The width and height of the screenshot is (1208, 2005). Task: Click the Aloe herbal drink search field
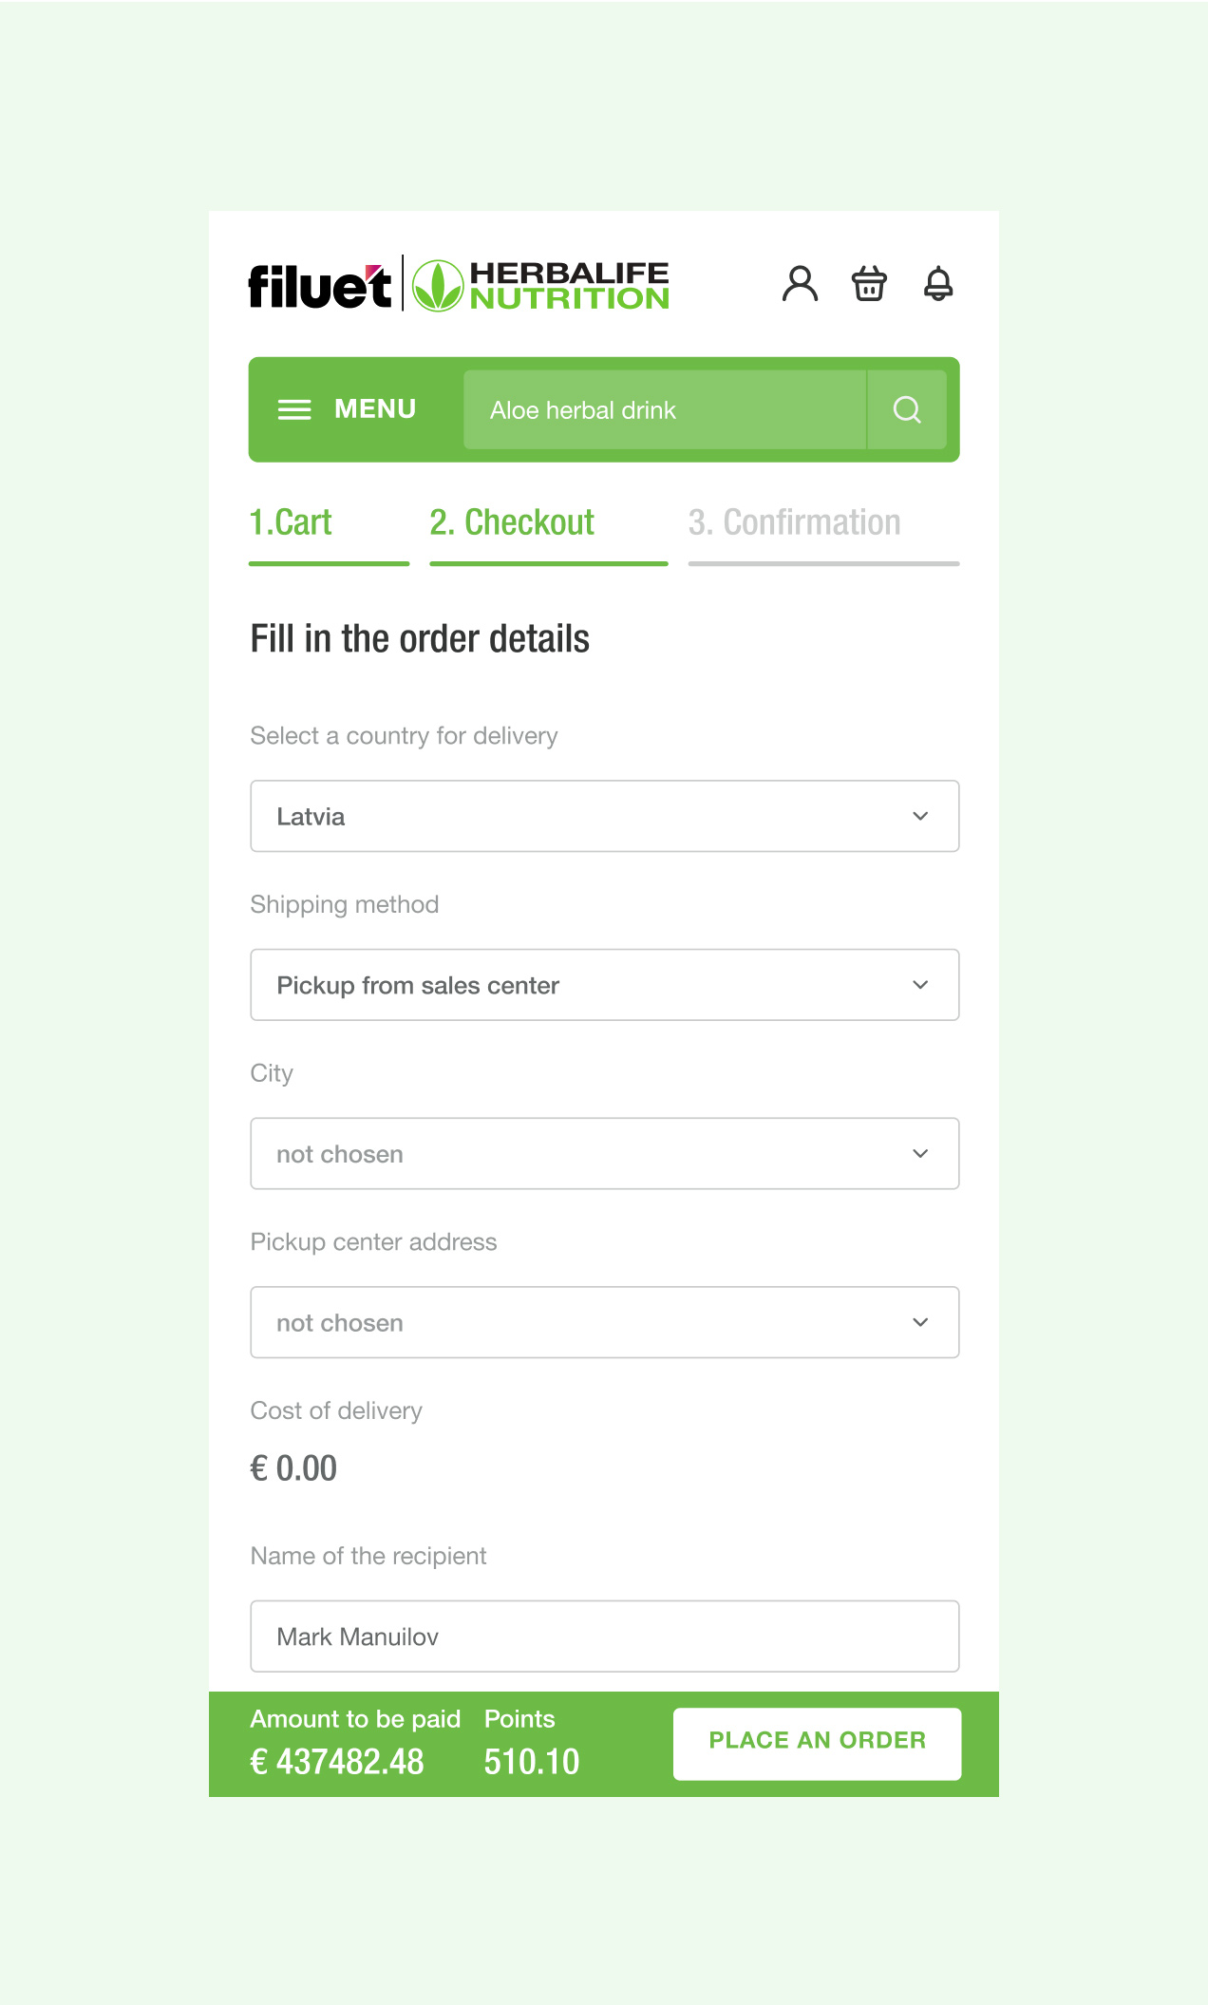(665, 410)
